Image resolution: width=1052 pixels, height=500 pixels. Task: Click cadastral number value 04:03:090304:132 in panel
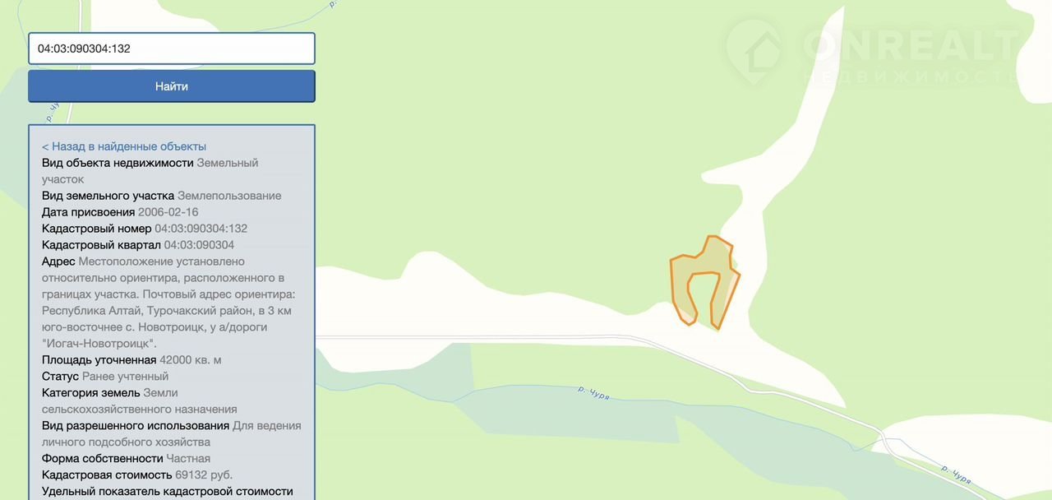click(201, 229)
